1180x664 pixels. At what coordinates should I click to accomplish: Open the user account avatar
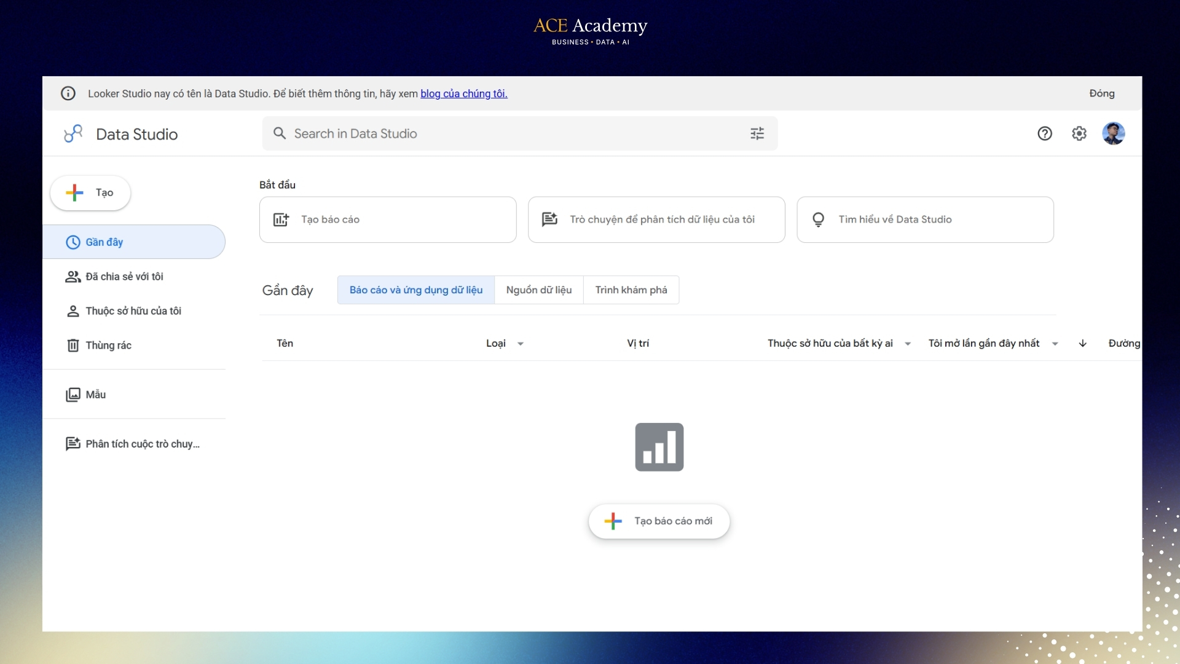point(1114,133)
